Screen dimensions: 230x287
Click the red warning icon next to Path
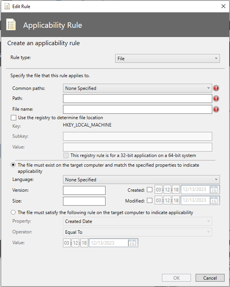click(x=216, y=99)
